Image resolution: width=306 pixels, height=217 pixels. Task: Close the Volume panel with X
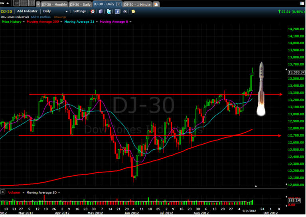pos(2,192)
